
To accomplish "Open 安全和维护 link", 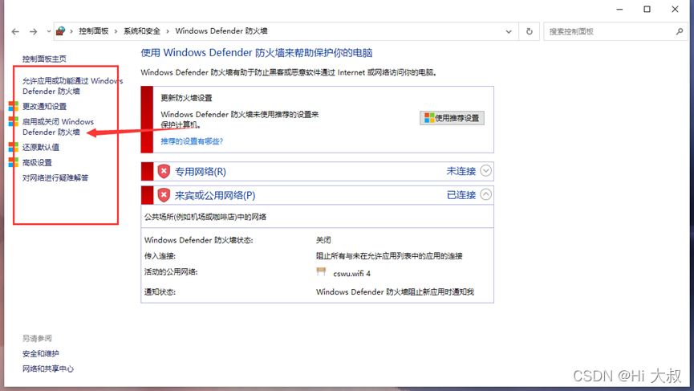I will [40, 353].
